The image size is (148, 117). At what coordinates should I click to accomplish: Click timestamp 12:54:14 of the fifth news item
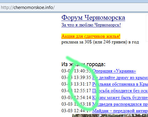(82, 98)
